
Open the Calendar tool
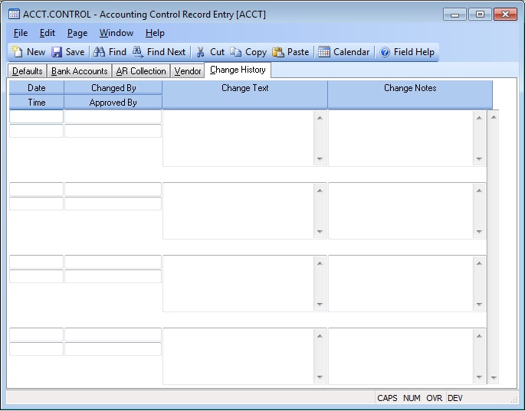point(325,52)
